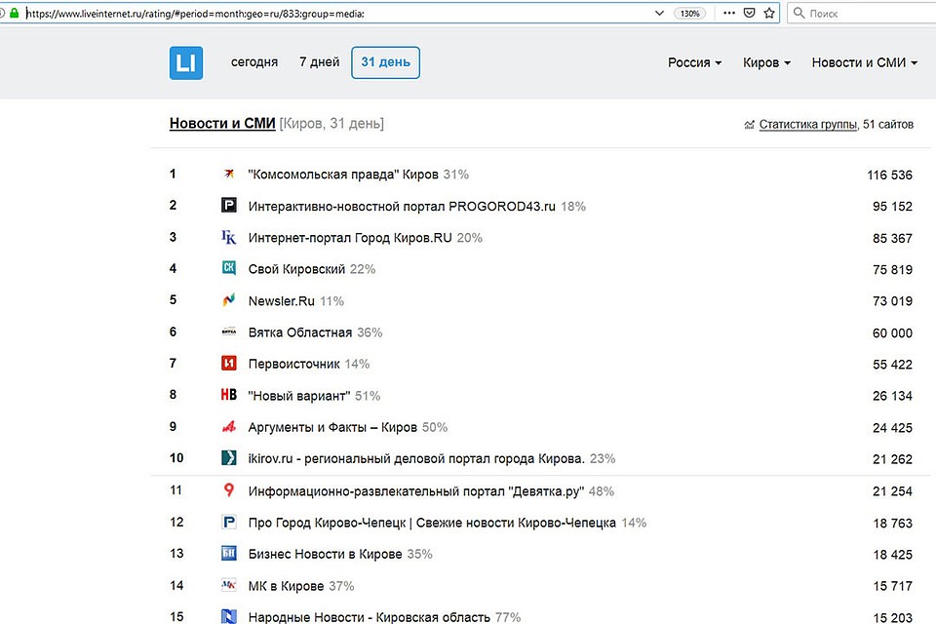The height and width of the screenshot is (624, 936).
Task: Open the Свой Кировский link
Action: pos(296,269)
